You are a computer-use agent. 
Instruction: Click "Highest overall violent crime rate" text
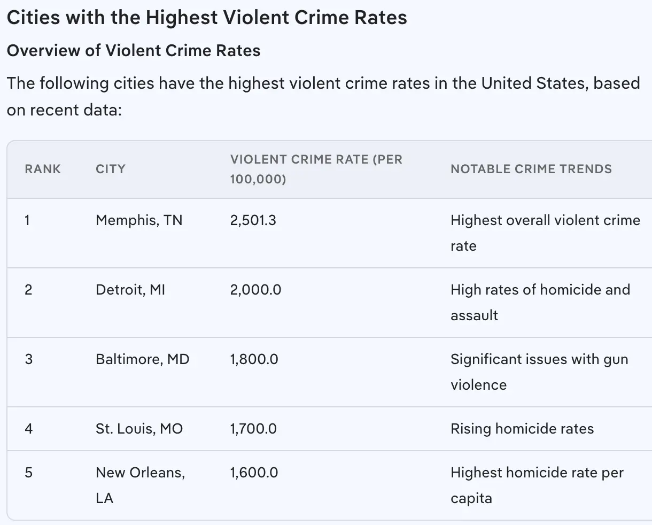[545, 233]
